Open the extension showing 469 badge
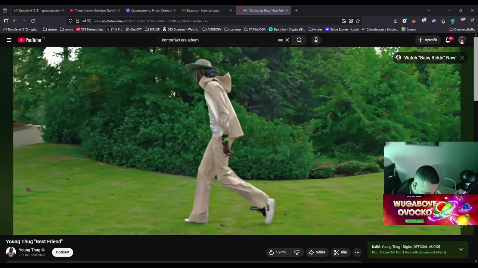 click(x=463, y=20)
